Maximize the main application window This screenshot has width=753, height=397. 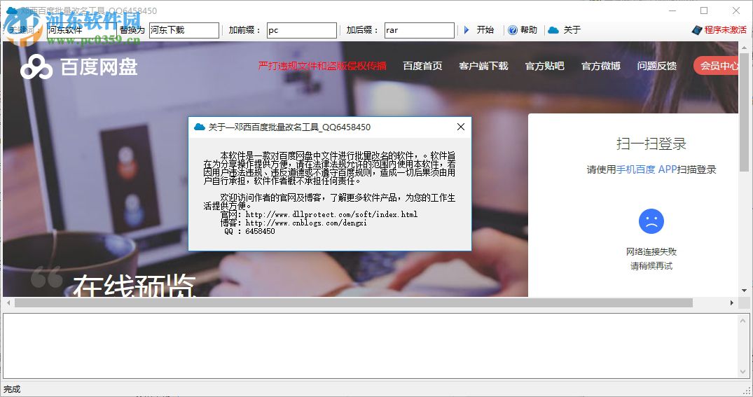click(704, 11)
